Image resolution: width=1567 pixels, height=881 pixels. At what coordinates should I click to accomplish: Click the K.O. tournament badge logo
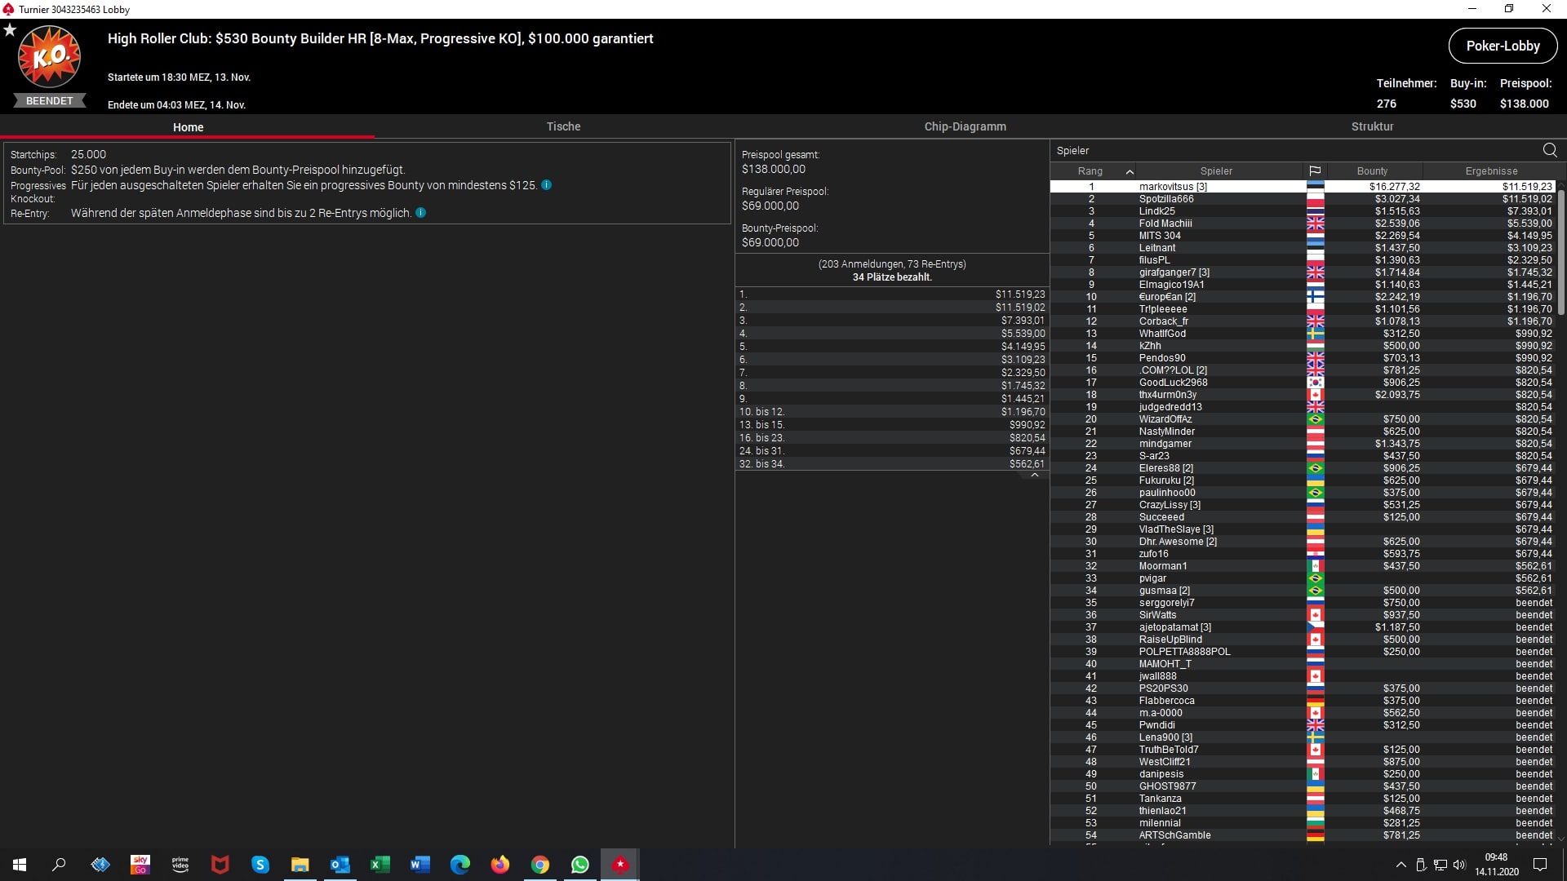(x=49, y=57)
